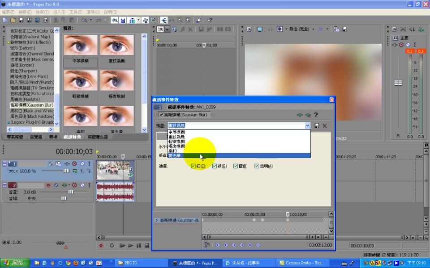
Task: Uncheck the 紅(C) red channel checkbox
Action: [193, 166]
